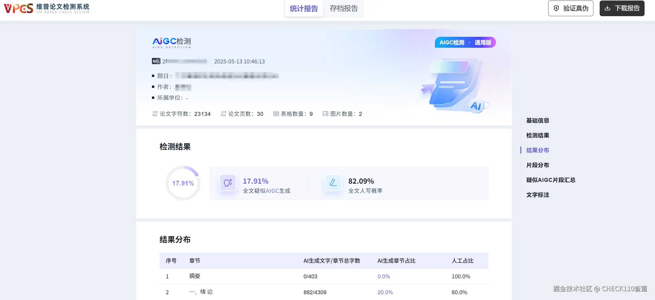Click the download arrow icon on 下载报告
Viewport: 655px width, 300px height.
pos(607,8)
